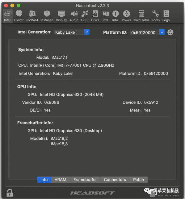185x199 pixels.
Task: Click the Metal Yes value
Action: tap(147, 110)
